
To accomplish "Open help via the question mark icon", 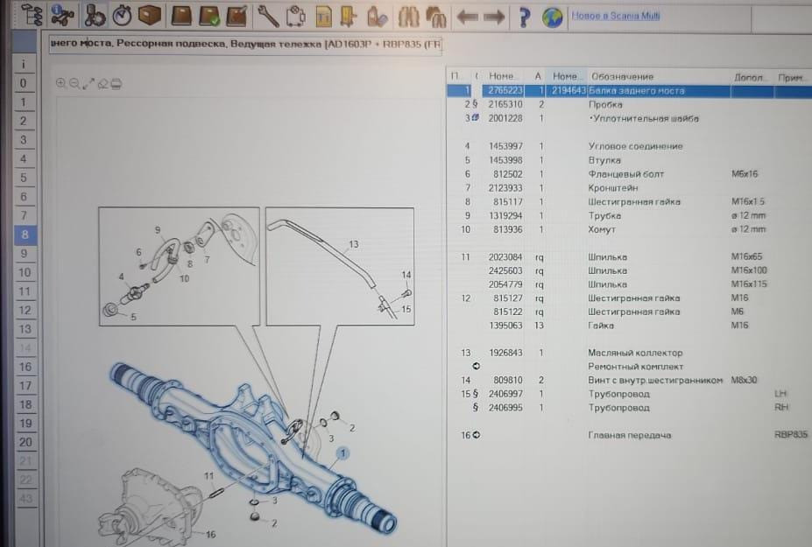I will click(x=524, y=17).
